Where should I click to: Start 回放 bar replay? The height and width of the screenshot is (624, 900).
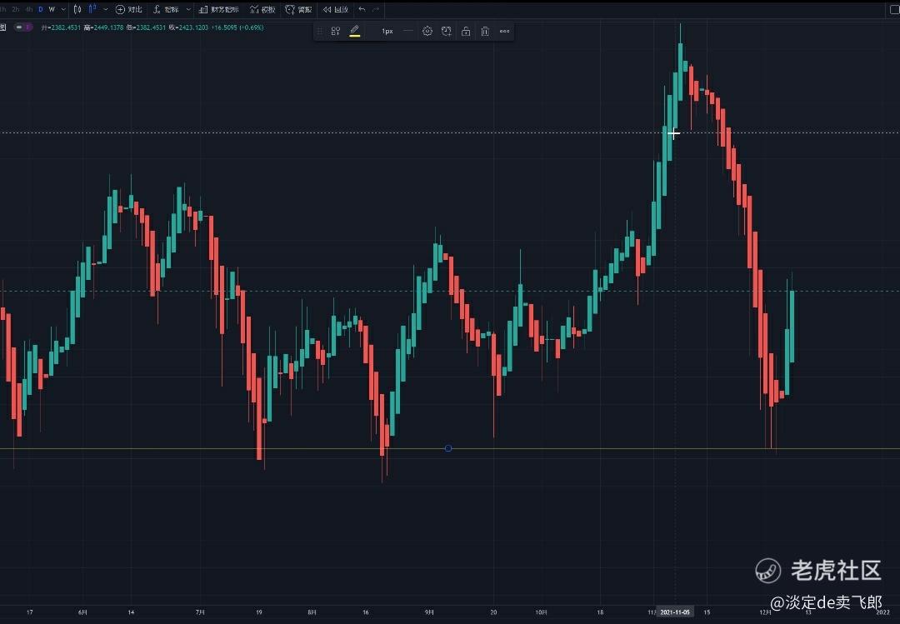(x=336, y=9)
